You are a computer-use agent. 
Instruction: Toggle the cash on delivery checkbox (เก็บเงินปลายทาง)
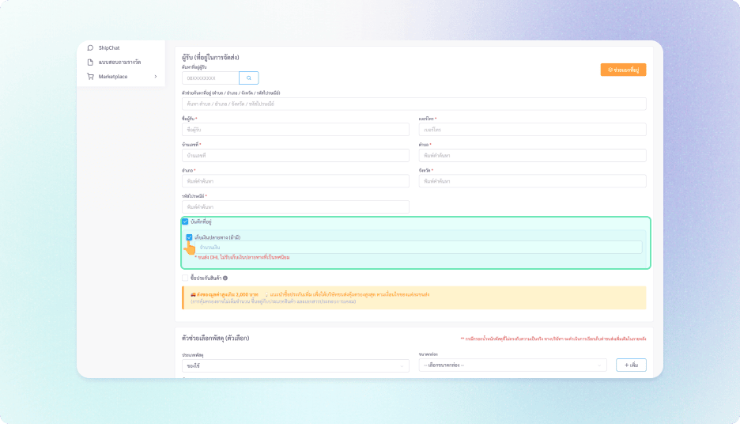coord(189,237)
